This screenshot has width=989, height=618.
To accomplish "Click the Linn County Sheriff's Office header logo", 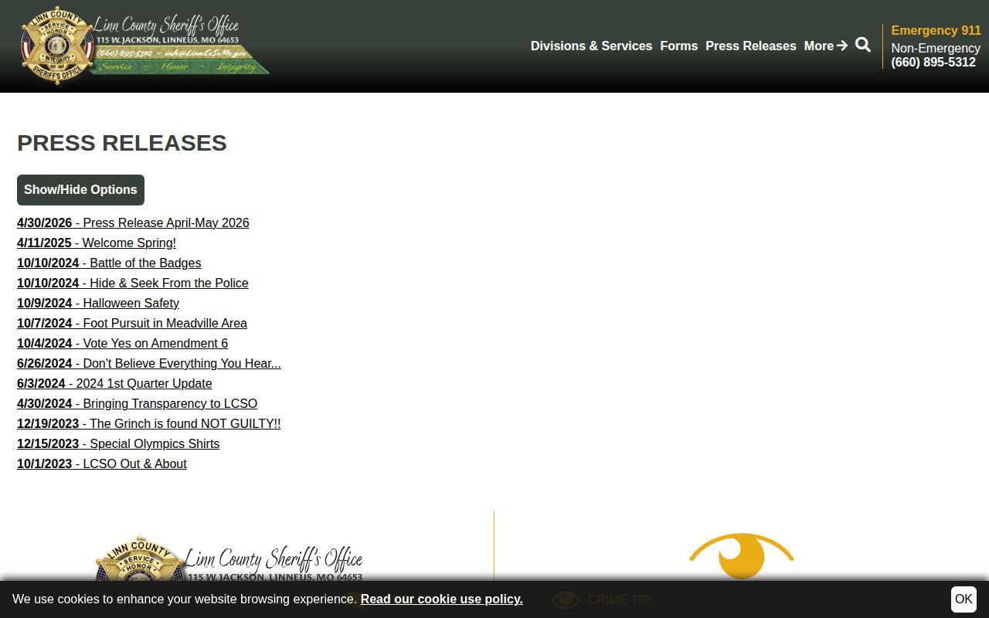I will coord(144,45).
